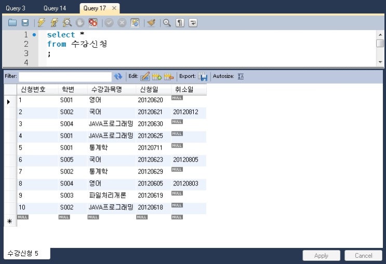The image size is (386, 264).
Task: Click line number 4 in the gutter
Action: [26, 62]
